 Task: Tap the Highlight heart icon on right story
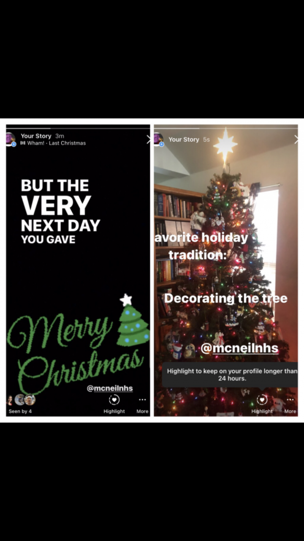(x=262, y=400)
